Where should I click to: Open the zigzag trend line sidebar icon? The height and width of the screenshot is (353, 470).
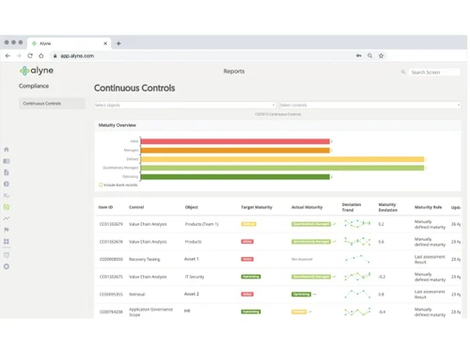tap(7, 218)
